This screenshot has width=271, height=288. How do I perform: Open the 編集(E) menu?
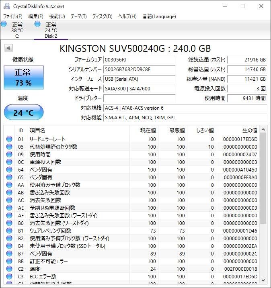[36, 16]
